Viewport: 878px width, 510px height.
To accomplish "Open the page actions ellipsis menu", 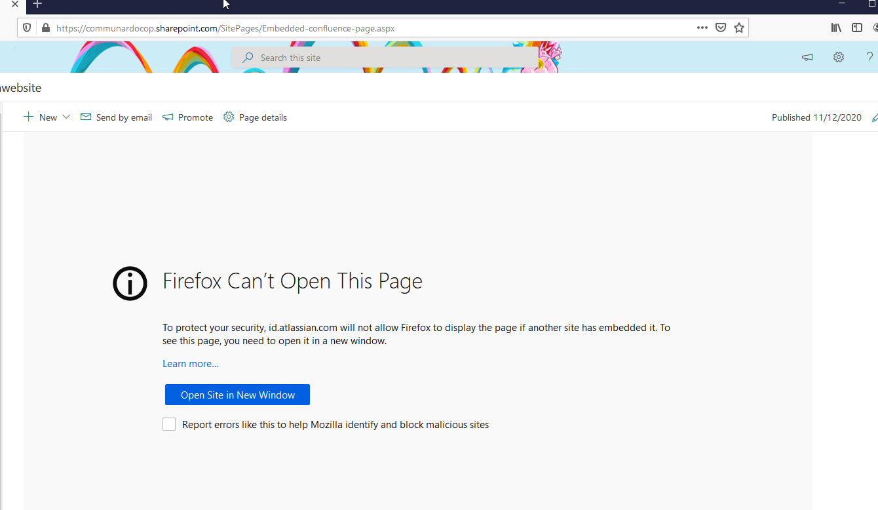I will tap(702, 28).
